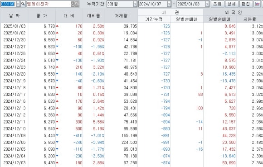Select the foreign net value -2,113
The height and width of the screenshot is (167, 263).
229,53
